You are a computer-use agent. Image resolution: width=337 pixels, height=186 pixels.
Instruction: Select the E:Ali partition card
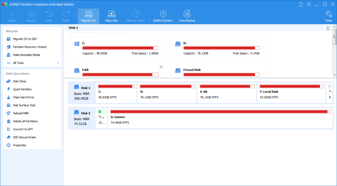point(117,70)
